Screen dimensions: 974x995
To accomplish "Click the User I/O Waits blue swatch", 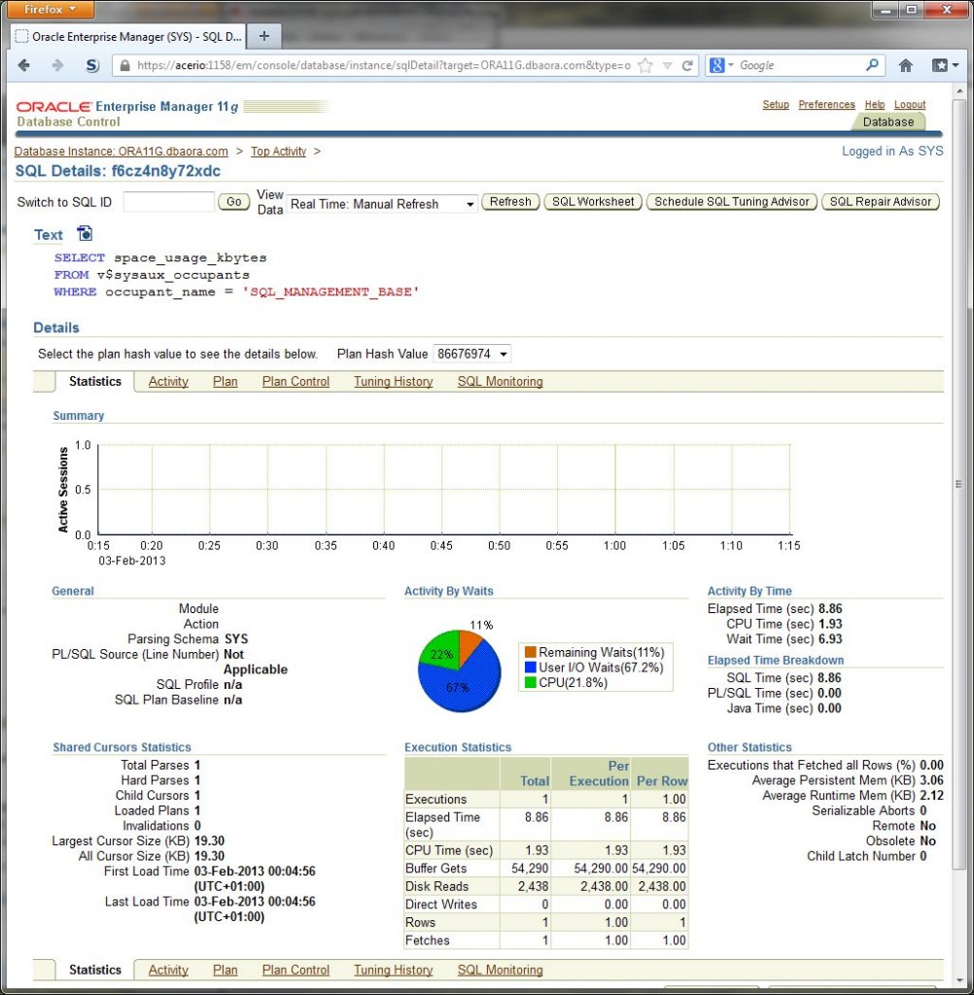I will (530, 668).
